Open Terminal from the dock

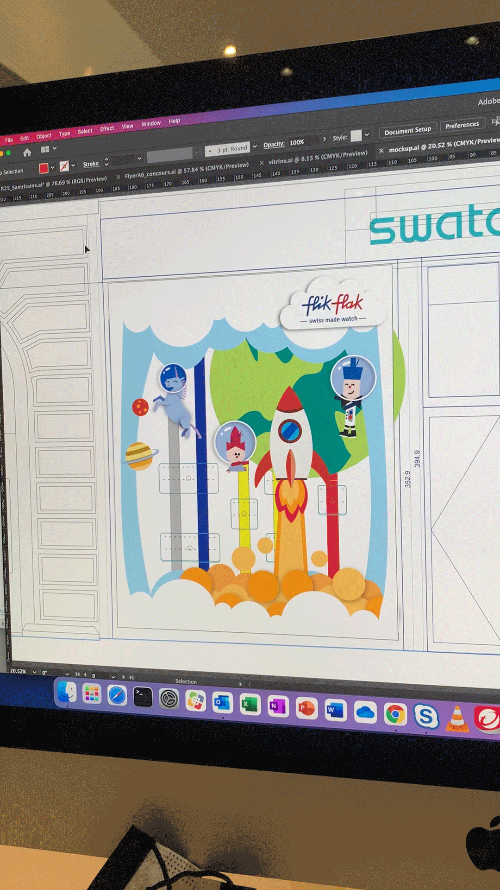[x=143, y=697]
